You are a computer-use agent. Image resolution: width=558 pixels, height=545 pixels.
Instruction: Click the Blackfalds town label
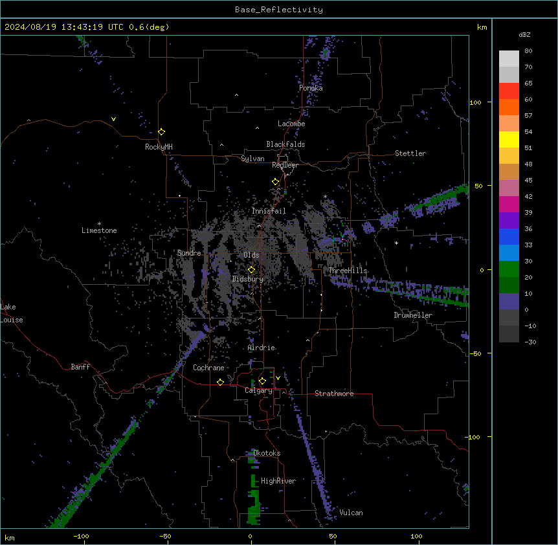click(285, 144)
